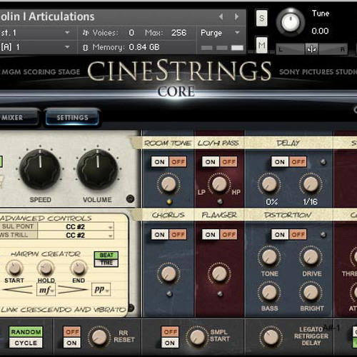Open the mf dynamic dropdown
Image resolution: width=357 pixels, height=357 pixels.
[x=46, y=290]
